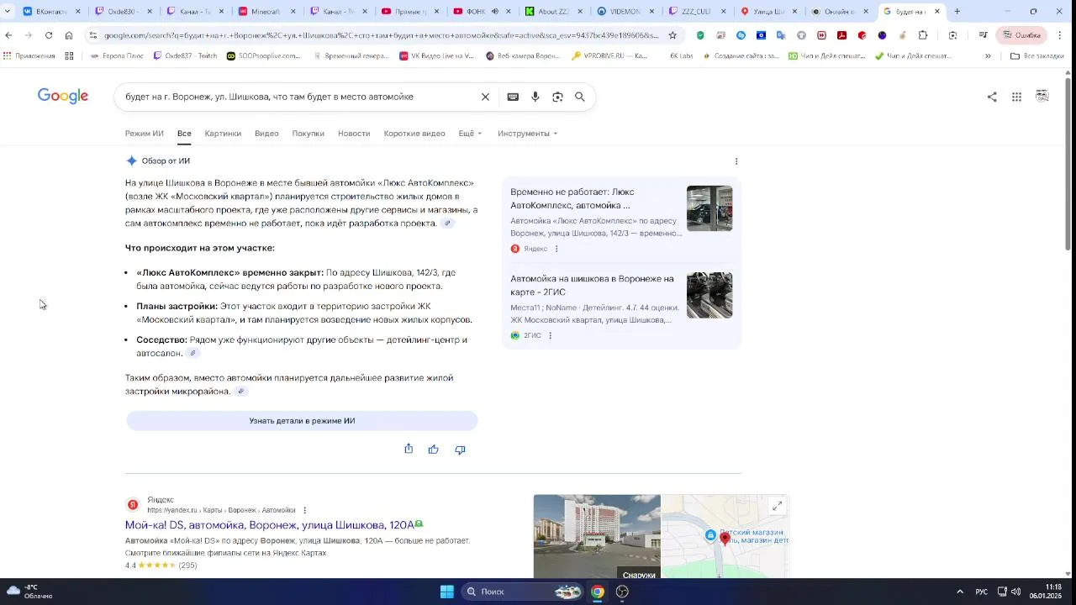The height and width of the screenshot is (605, 1076).
Task: Open source link icon after 'микрорайона'
Action: click(x=241, y=392)
